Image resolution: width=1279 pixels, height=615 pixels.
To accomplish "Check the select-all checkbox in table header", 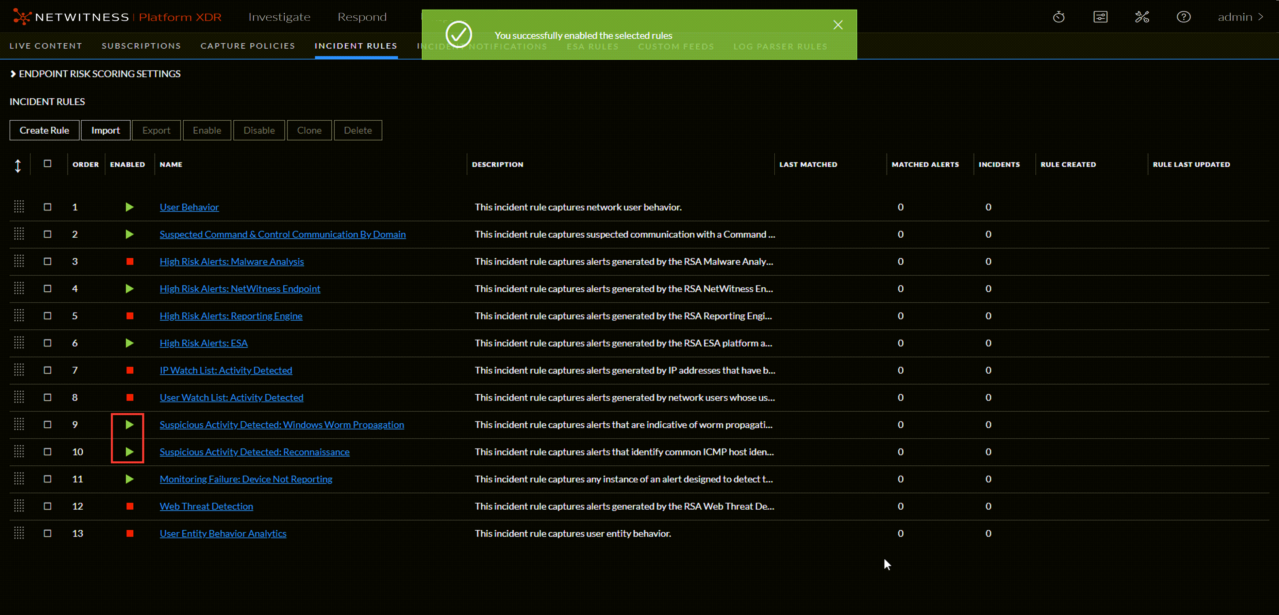I will tap(48, 163).
